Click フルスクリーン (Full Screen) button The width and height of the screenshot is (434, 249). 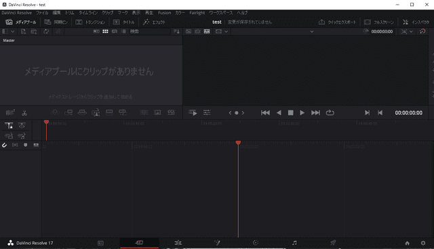click(x=378, y=22)
